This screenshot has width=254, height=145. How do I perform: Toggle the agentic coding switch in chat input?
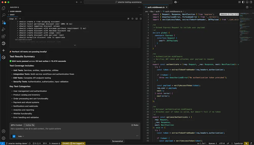coord(14,136)
